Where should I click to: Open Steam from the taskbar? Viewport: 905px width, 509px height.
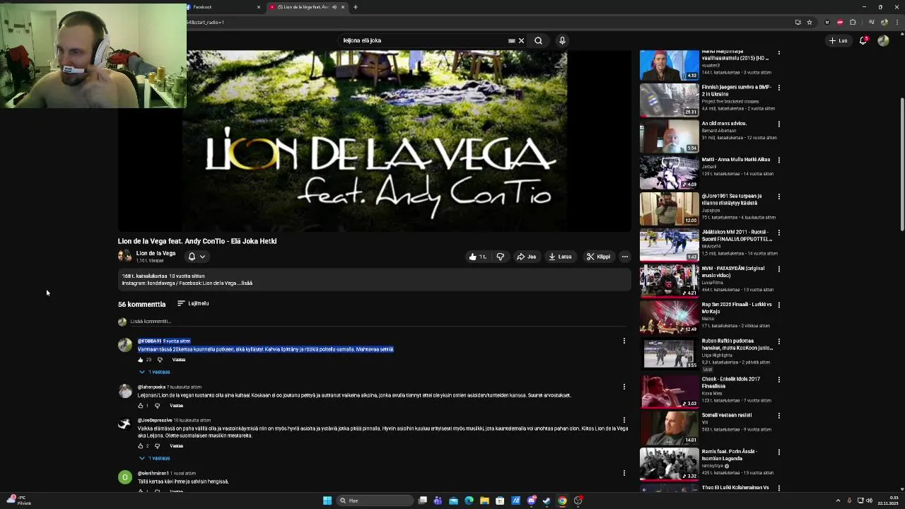[547, 501]
